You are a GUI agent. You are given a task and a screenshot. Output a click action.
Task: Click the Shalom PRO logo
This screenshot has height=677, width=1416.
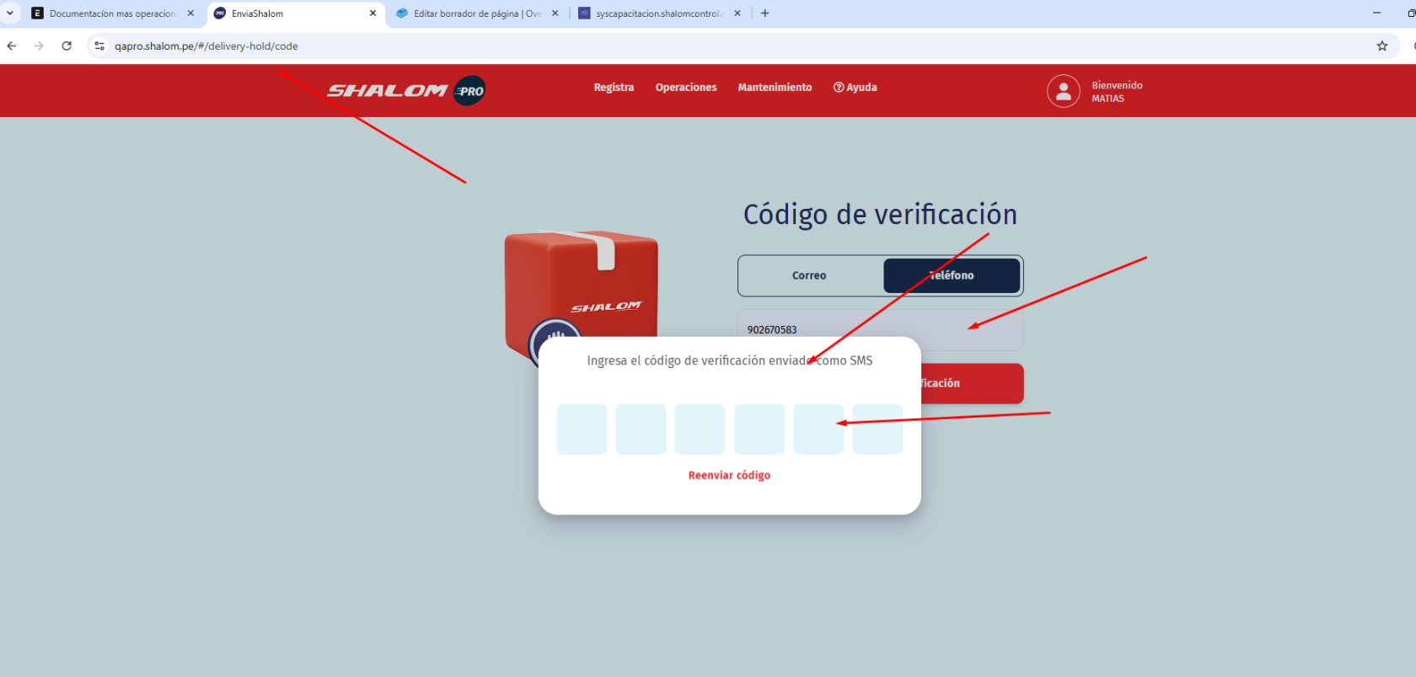pos(405,90)
